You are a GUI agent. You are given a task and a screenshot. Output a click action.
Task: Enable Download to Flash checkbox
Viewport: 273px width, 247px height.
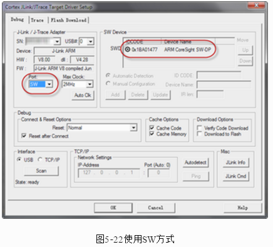coord(200,134)
